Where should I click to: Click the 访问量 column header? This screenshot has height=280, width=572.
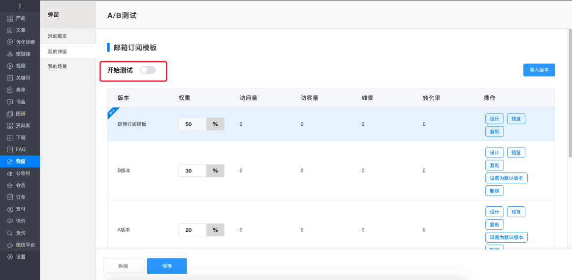[x=249, y=98]
